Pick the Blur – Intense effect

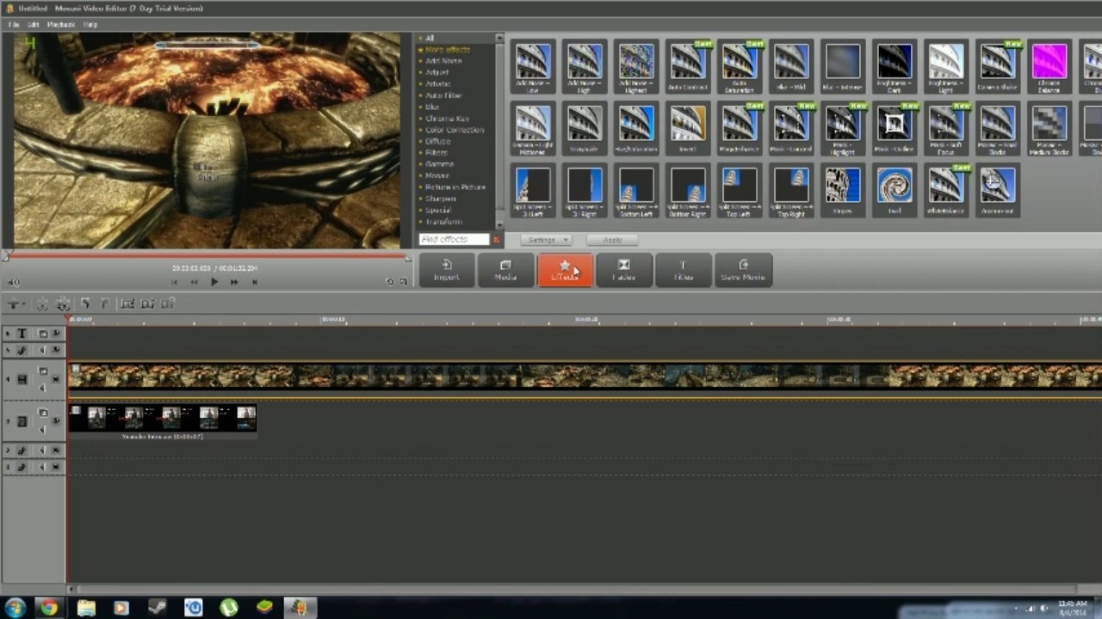tap(843, 66)
